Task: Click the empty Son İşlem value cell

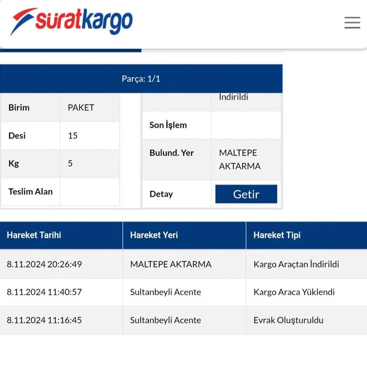Action: (246, 125)
